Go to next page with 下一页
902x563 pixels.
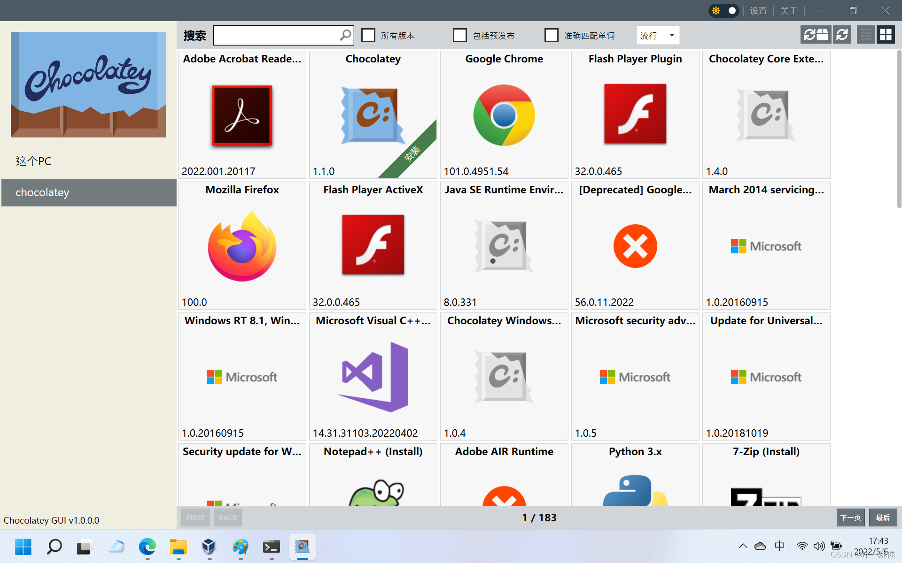pyautogui.click(x=850, y=517)
